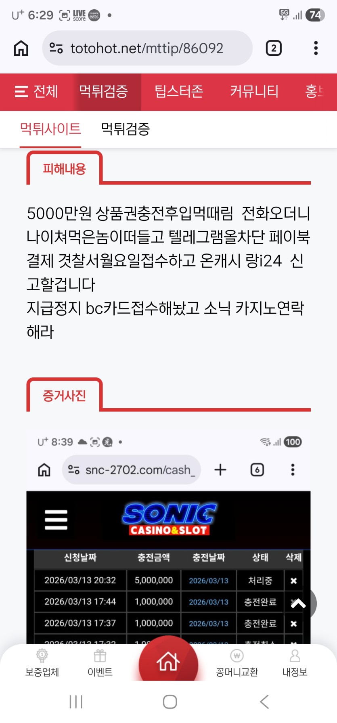Open 내정보 profile icon
The height and width of the screenshot is (723, 337).
point(295,662)
